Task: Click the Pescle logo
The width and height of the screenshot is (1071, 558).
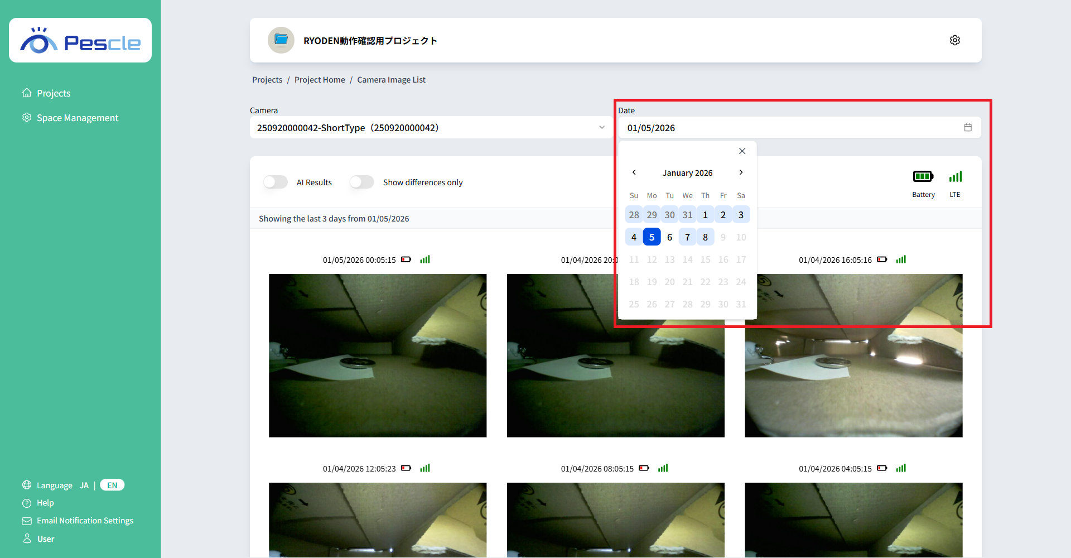Action: click(x=80, y=40)
